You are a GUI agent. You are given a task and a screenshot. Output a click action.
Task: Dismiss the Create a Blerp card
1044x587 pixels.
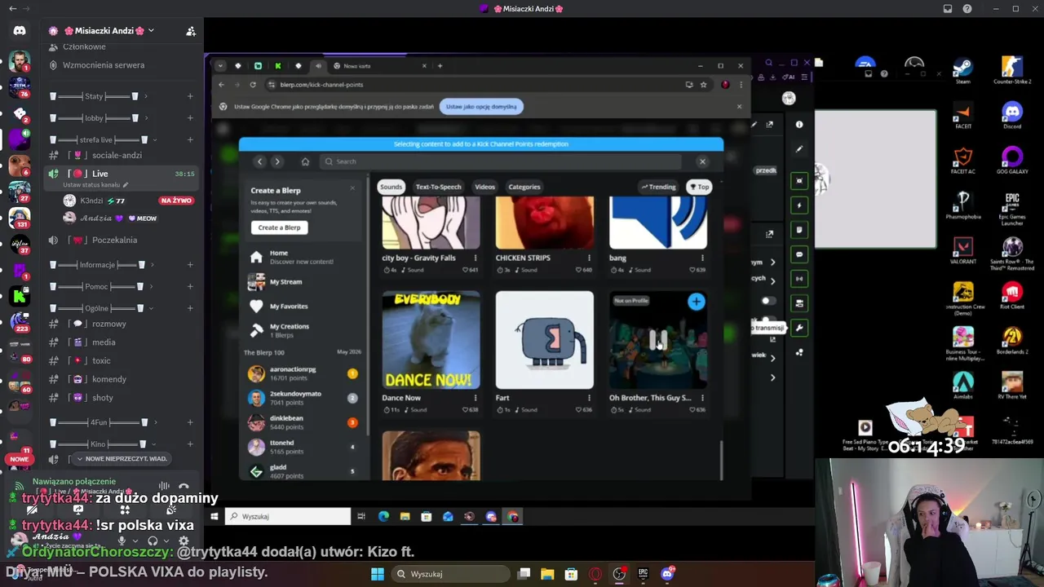point(352,188)
